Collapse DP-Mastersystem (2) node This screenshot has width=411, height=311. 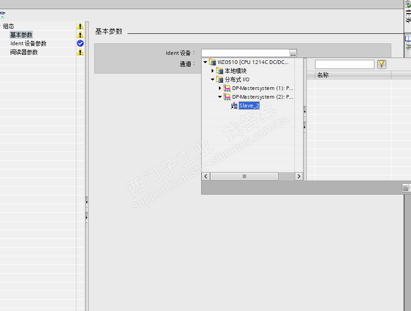[x=220, y=97]
